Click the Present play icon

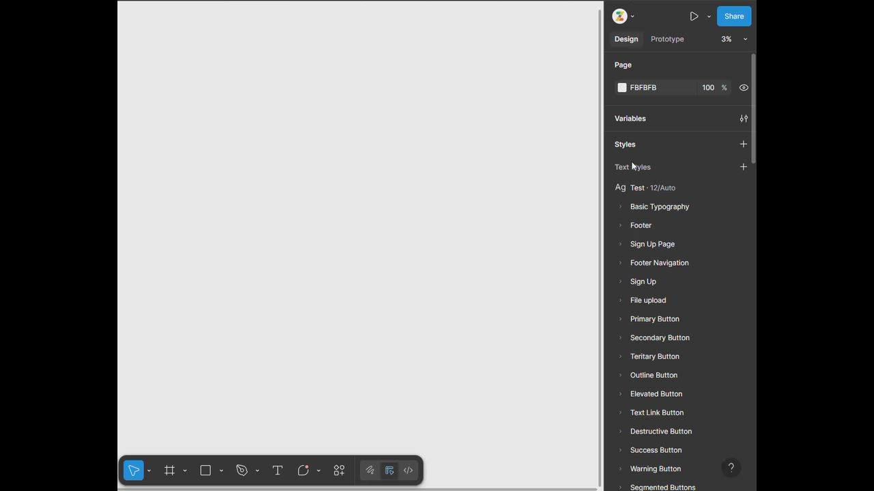click(694, 16)
